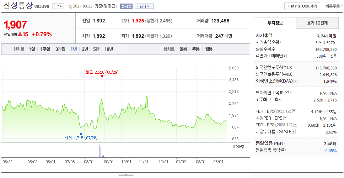Toggle the 실시간 badge
Image resolution: width=344 pixels, height=178 pixels.
coord(126,6)
